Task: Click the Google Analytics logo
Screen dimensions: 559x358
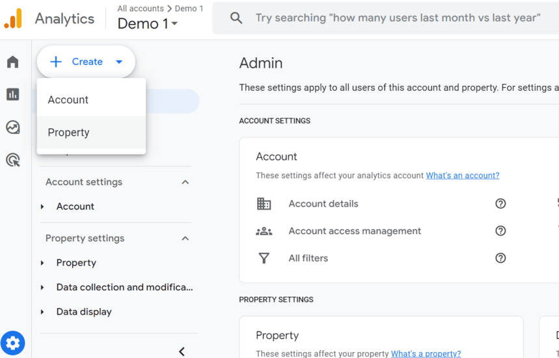Action: pyautogui.click(x=13, y=18)
